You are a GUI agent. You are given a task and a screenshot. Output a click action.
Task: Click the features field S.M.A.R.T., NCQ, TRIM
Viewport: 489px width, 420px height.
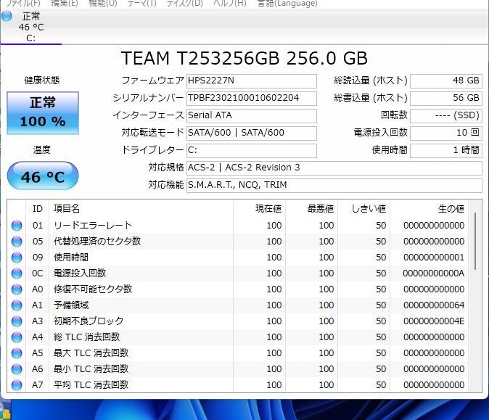point(334,186)
